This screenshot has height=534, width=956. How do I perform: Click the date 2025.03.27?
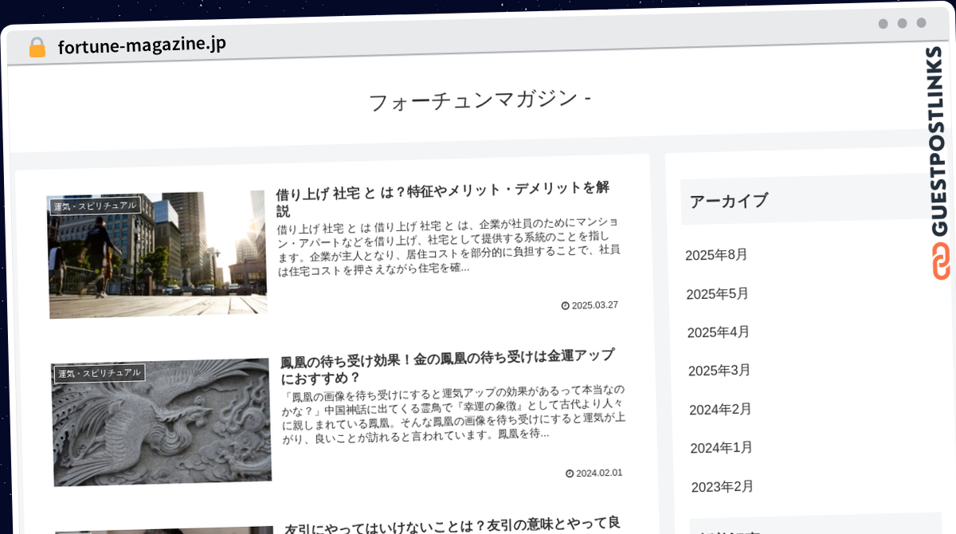pyautogui.click(x=595, y=305)
